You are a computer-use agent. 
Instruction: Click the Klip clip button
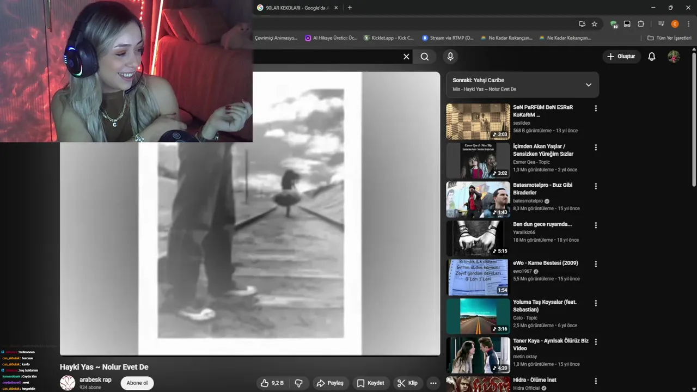407,383
